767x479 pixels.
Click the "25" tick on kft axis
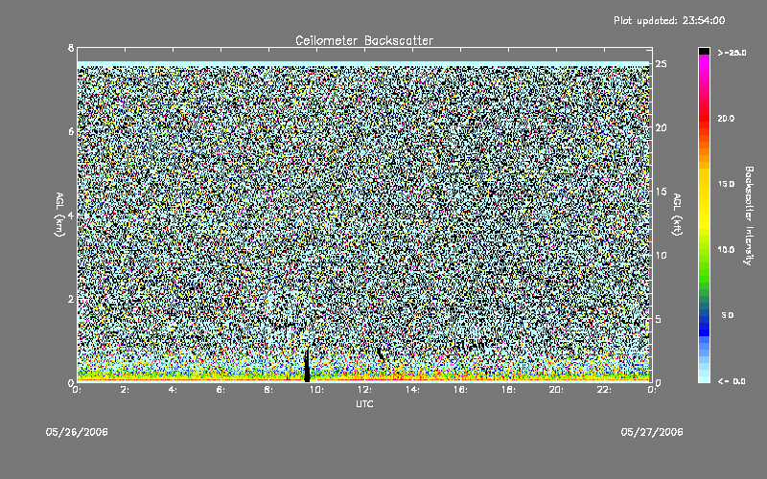(662, 64)
